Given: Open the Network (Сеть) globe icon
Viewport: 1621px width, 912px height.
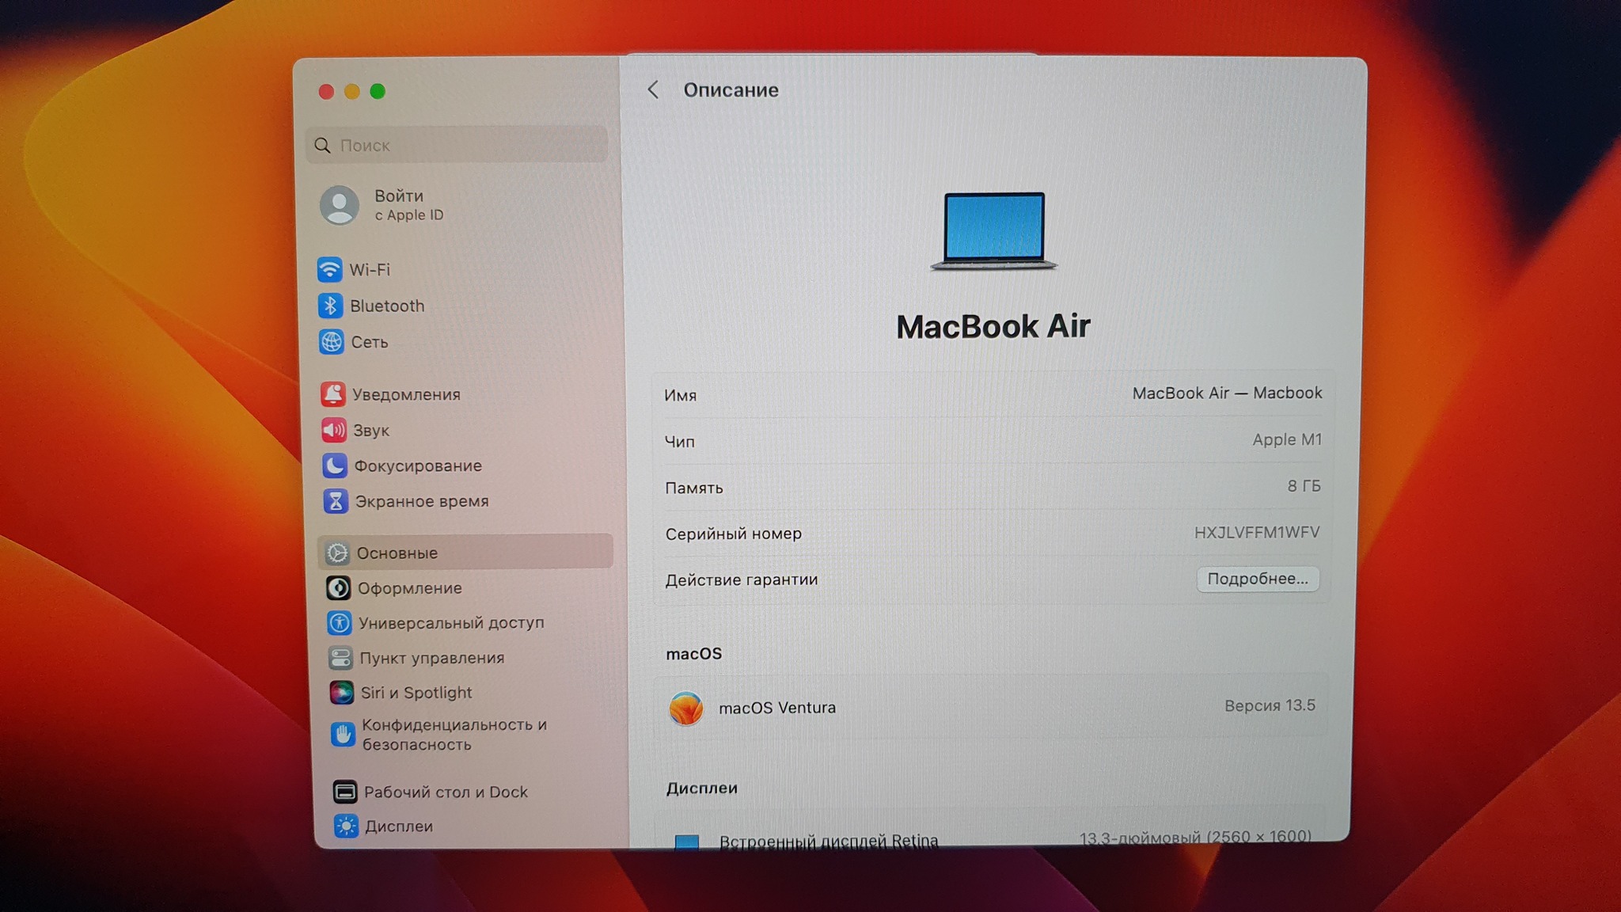Looking at the screenshot, I should (331, 342).
